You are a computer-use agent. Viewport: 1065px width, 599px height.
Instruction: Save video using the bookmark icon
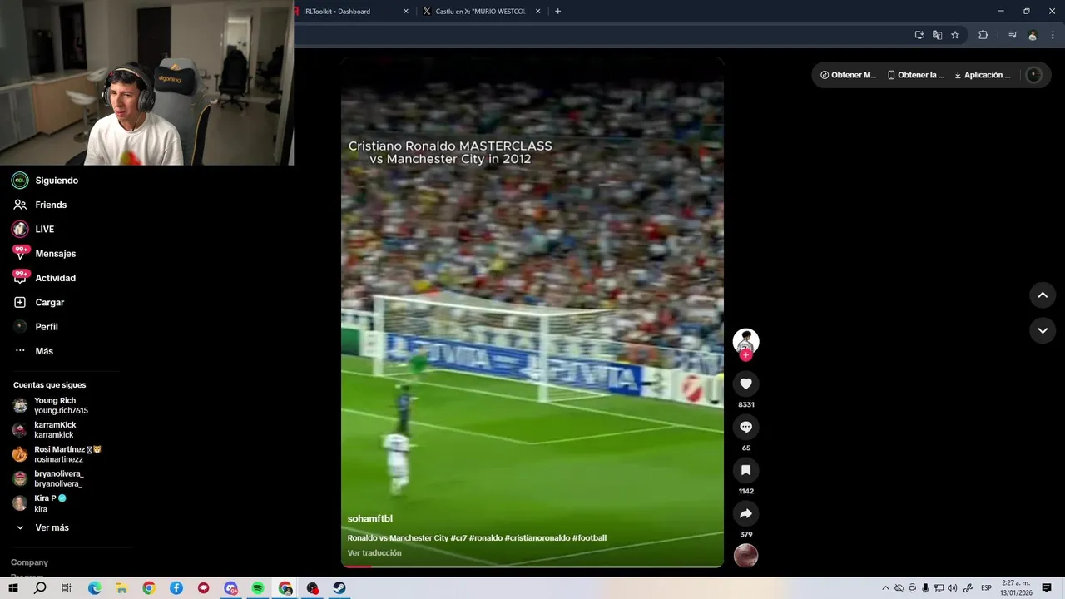pyautogui.click(x=745, y=470)
